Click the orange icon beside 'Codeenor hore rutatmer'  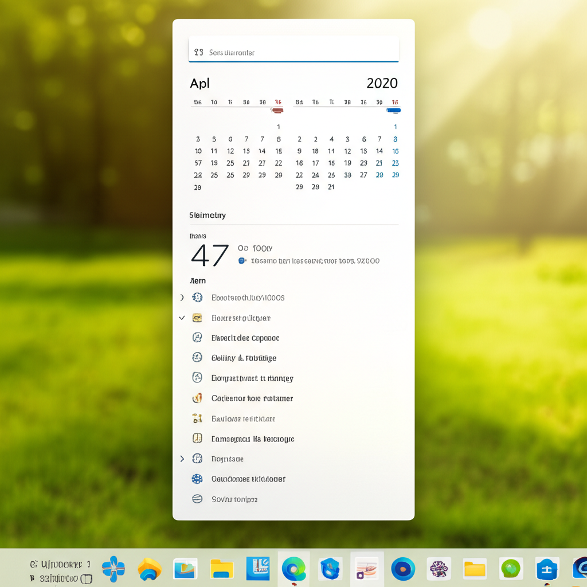point(197,398)
